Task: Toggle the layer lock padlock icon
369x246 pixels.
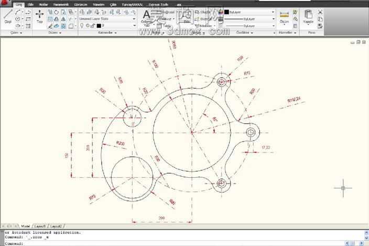Action: pos(93,26)
